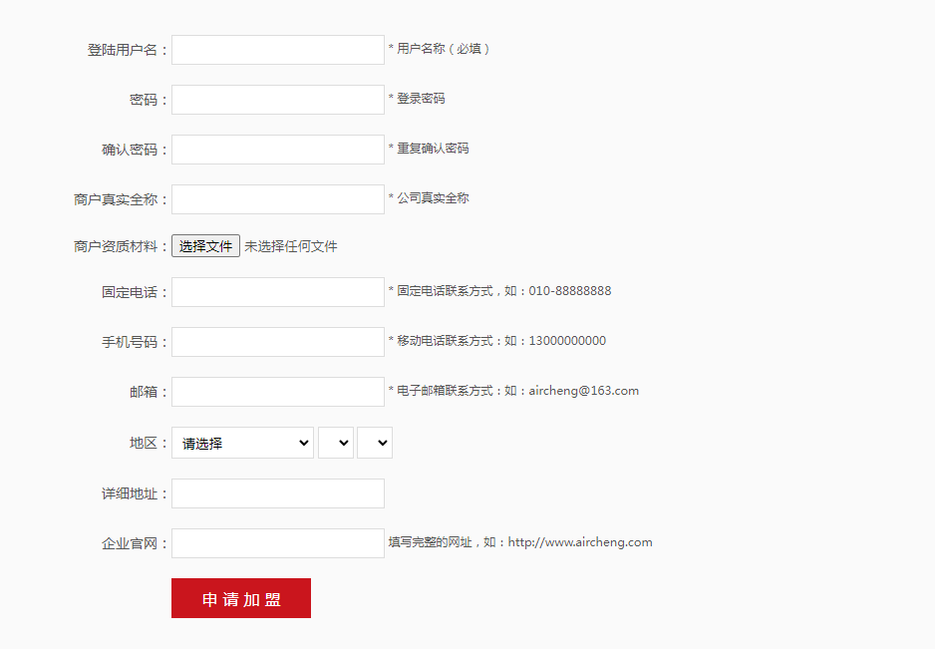Click the 登陆用户名 input field

point(277,50)
